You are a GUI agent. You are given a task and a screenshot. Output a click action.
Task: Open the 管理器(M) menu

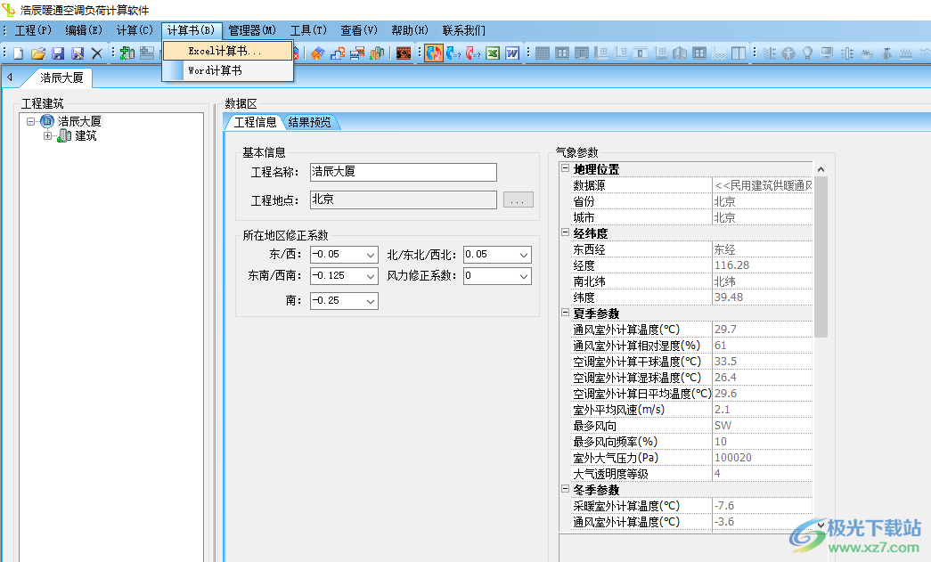click(x=252, y=30)
